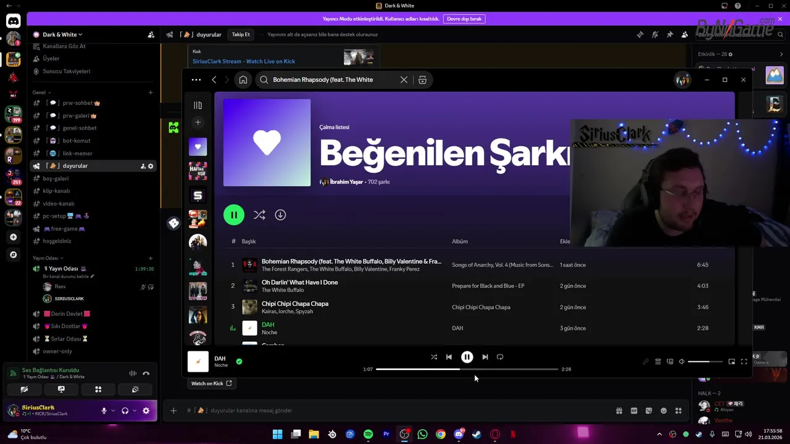This screenshot has width=790, height=444.
Task: Open İbrahim Yaşar profile link
Action: 346,182
